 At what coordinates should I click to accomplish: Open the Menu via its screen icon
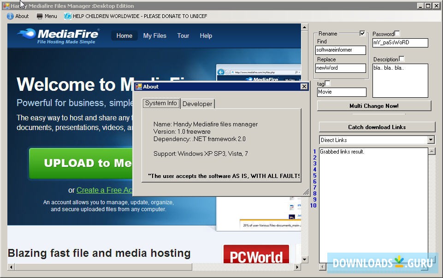[41, 16]
